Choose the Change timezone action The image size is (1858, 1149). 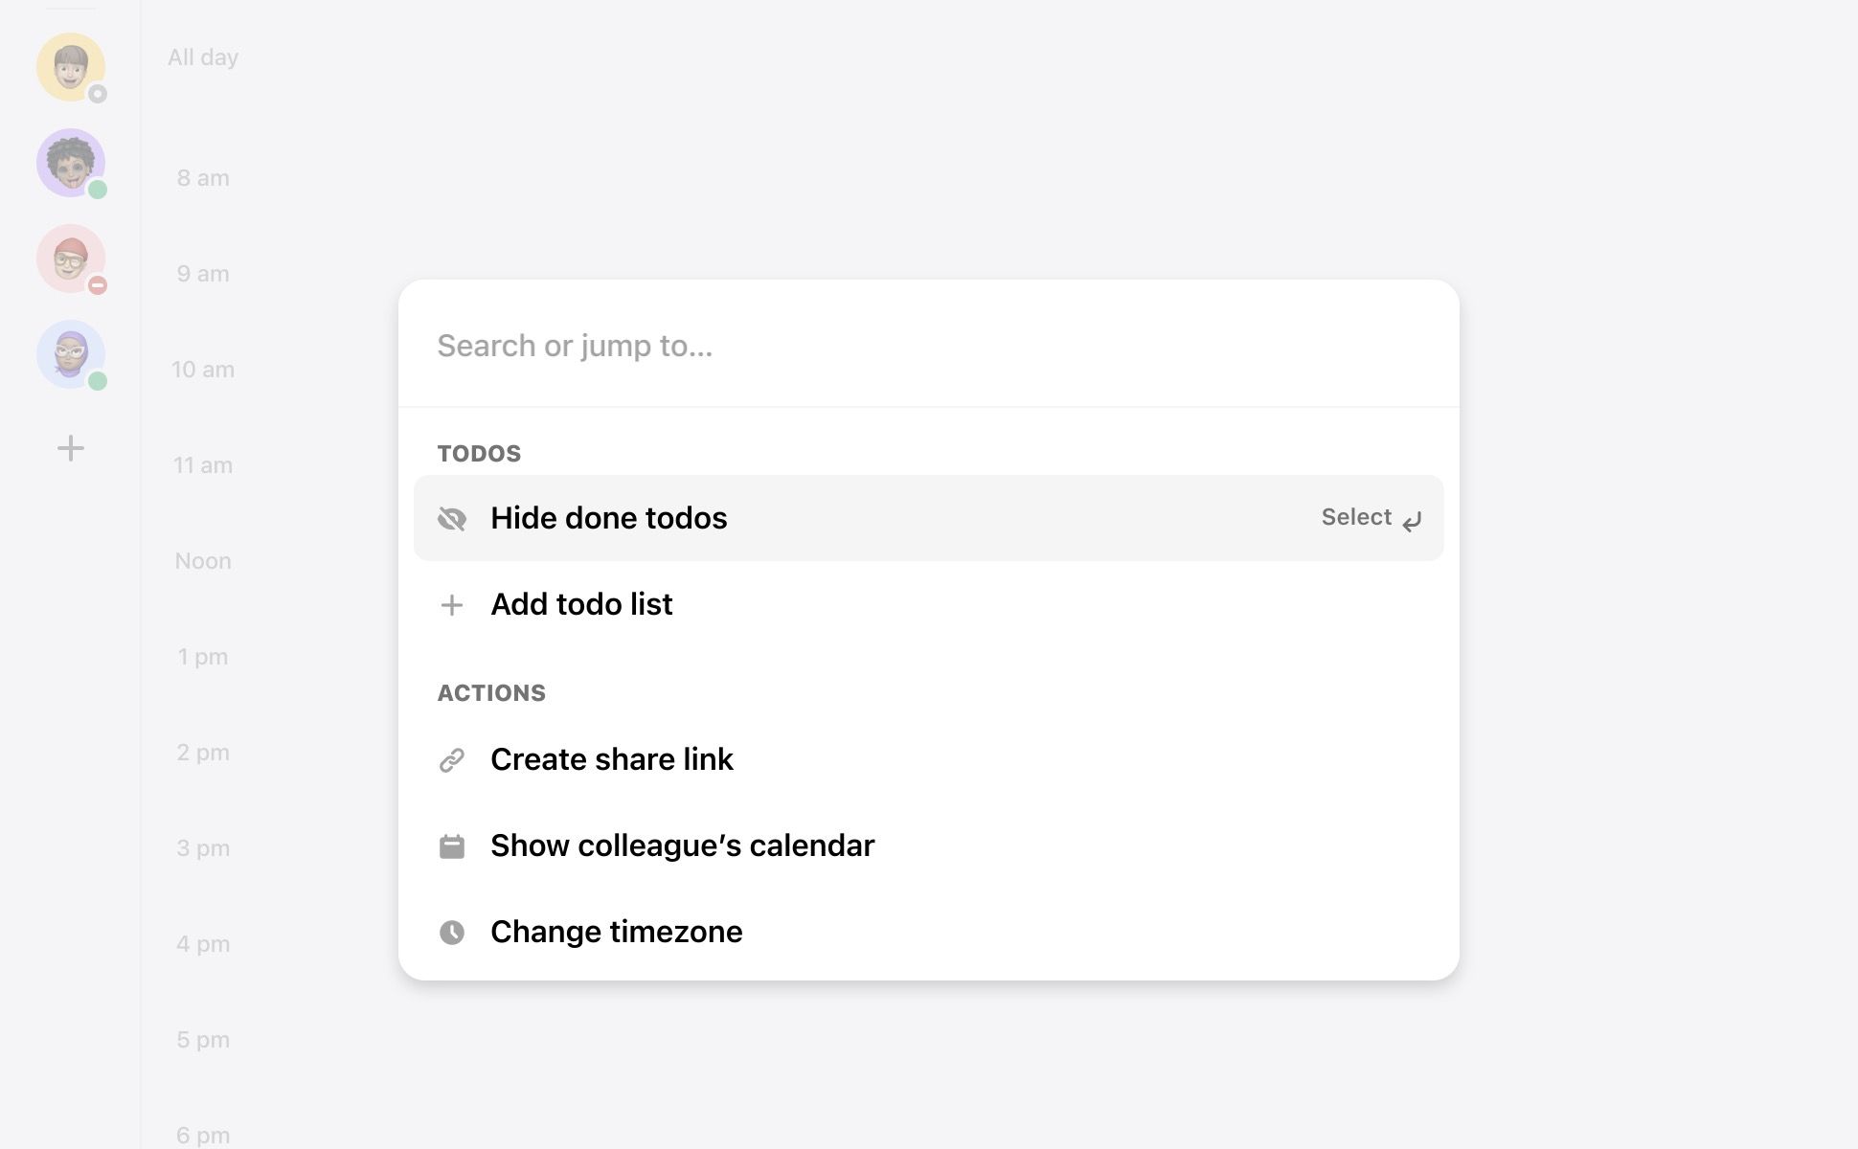(x=616, y=932)
